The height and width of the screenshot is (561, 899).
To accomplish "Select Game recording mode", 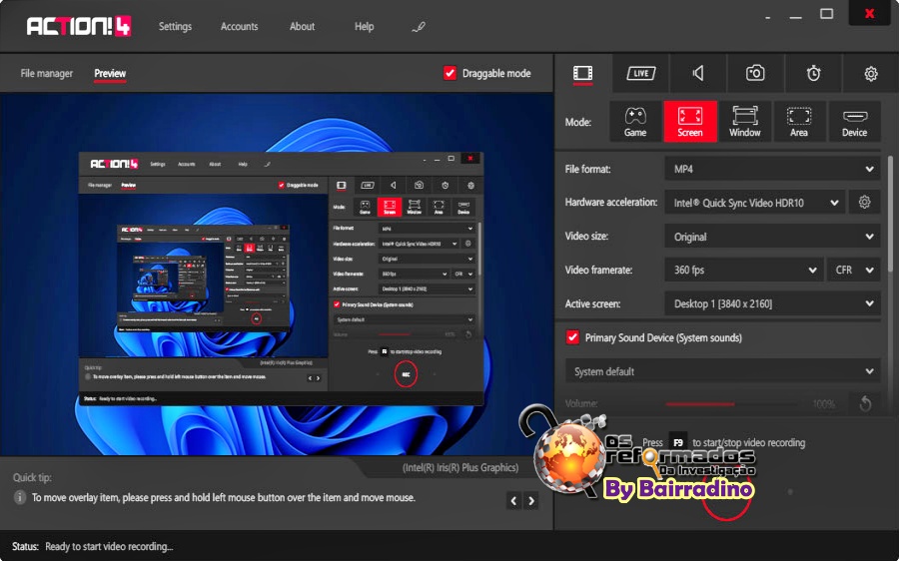I will point(635,122).
